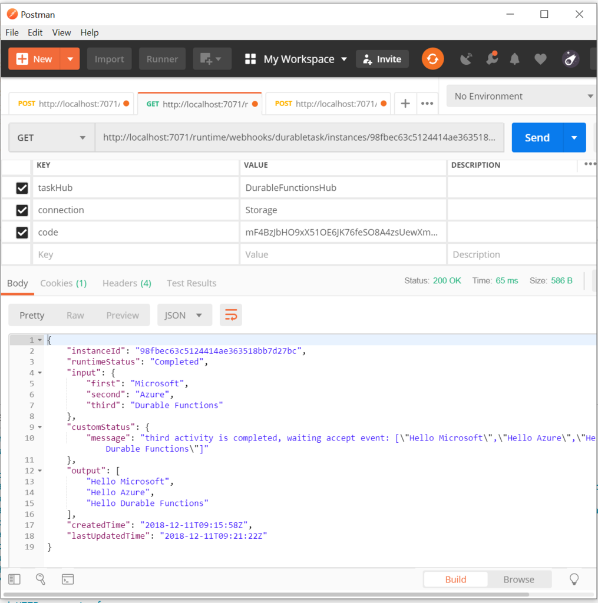Image resolution: width=598 pixels, height=603 pixels.
Task: Open the Test Results tab
Action: click(x=191, y=283)
